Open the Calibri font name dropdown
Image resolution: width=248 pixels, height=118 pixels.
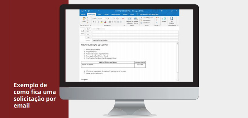tap(99, 19)
